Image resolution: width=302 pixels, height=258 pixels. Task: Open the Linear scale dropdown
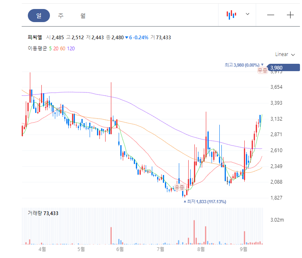(x=285, y=54)
